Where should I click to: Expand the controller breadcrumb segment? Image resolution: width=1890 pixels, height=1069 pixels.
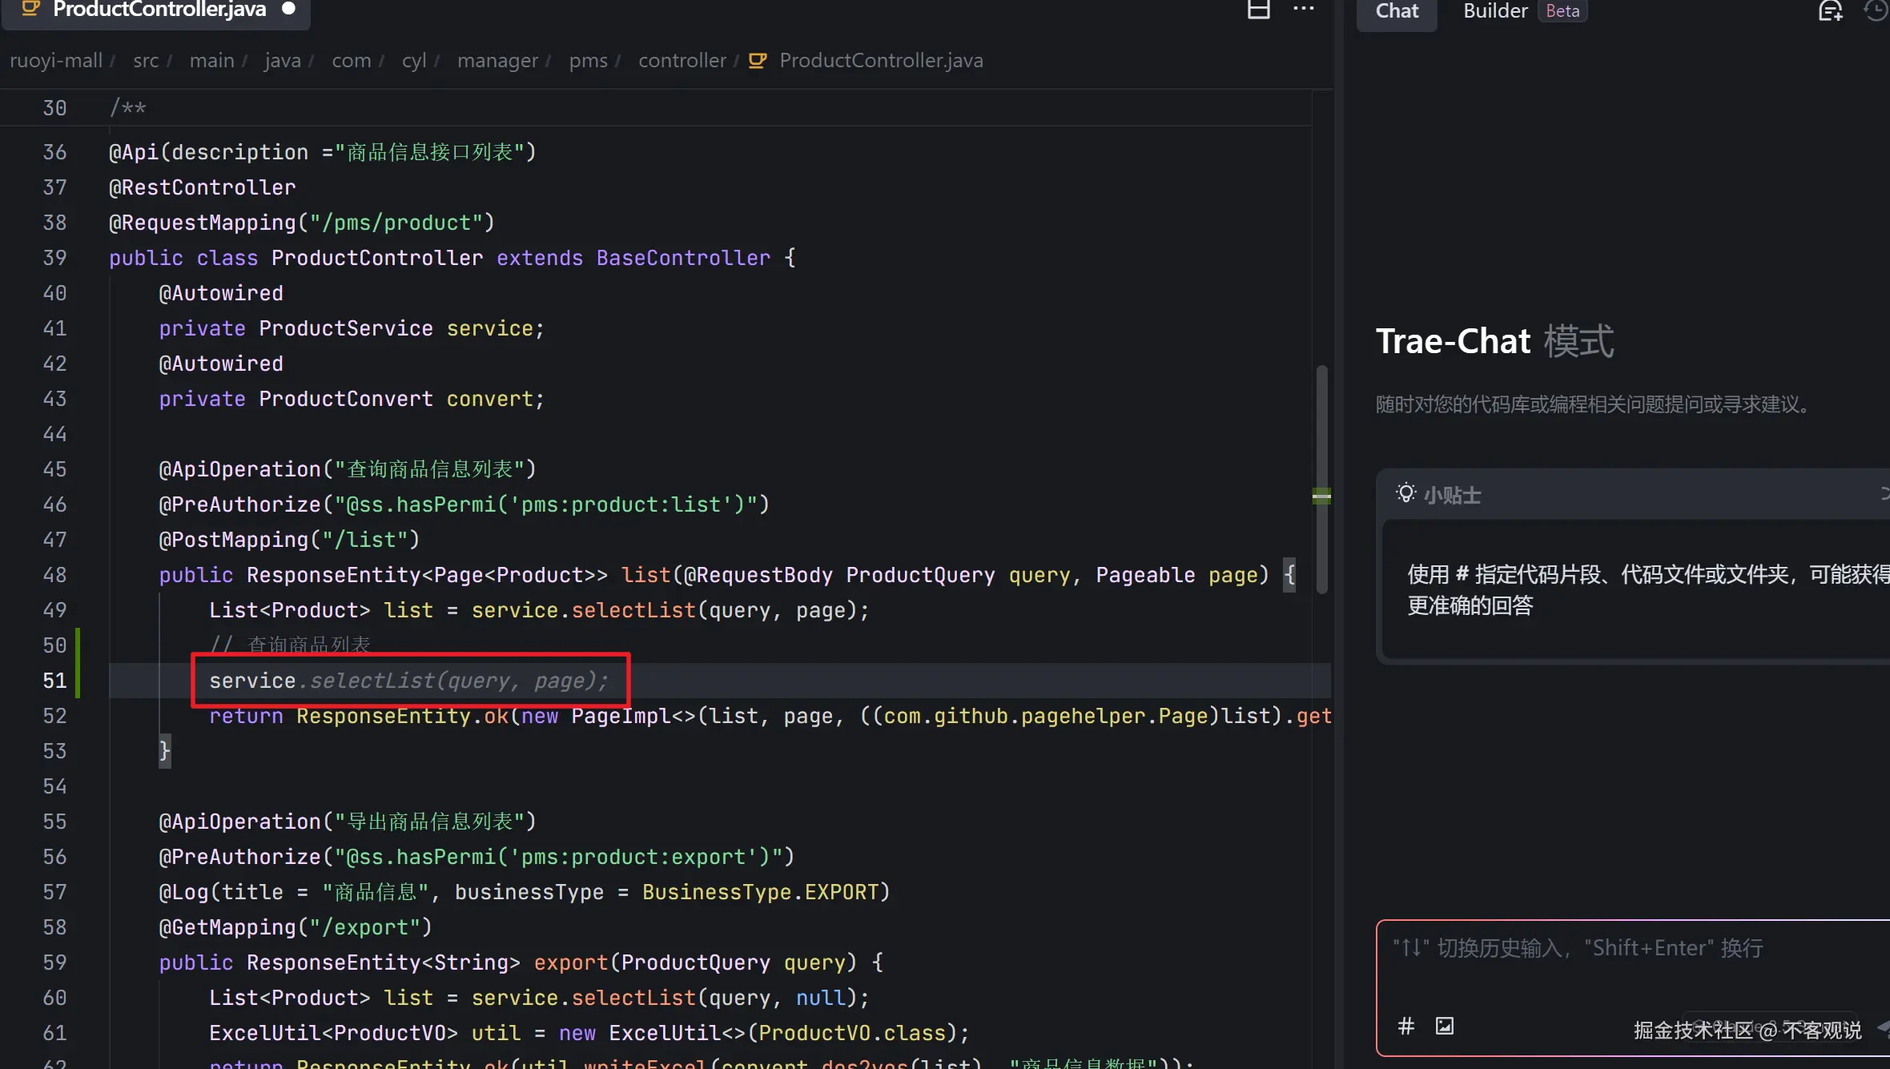coord(682,61)
